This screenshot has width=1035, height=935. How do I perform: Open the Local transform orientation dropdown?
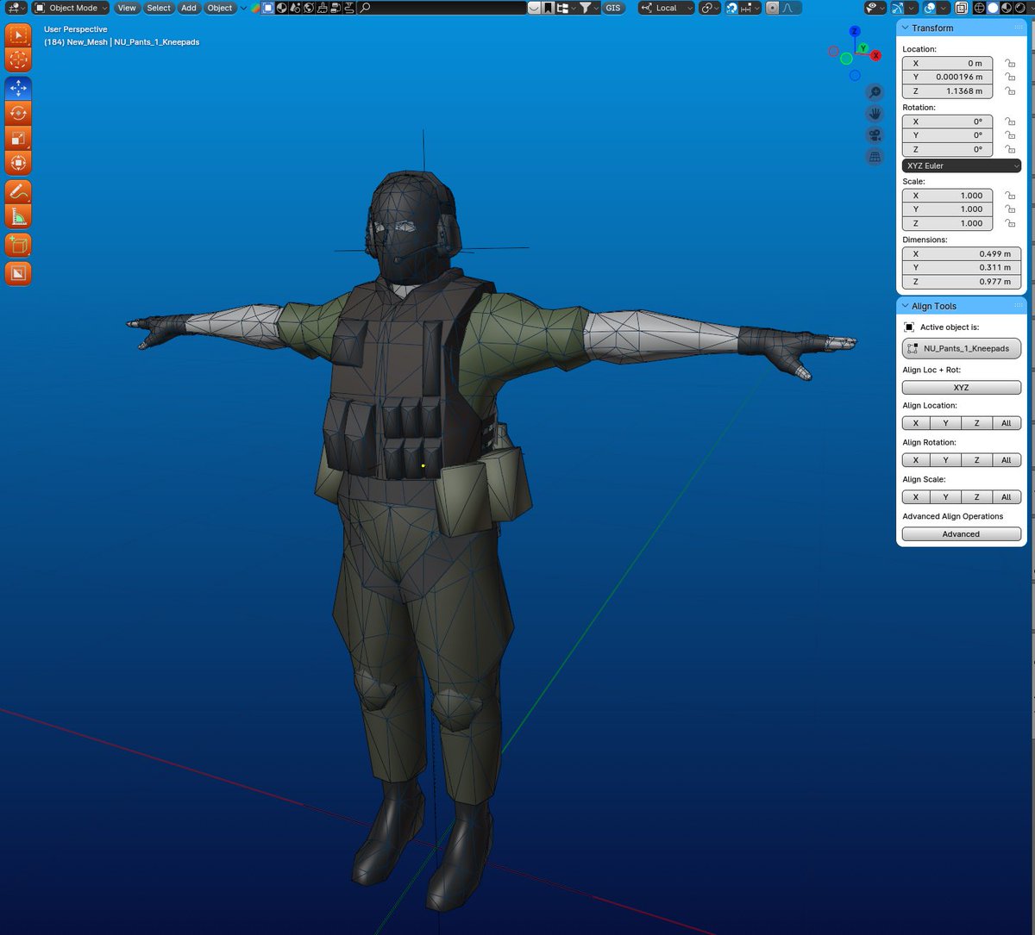coord(667,8)
